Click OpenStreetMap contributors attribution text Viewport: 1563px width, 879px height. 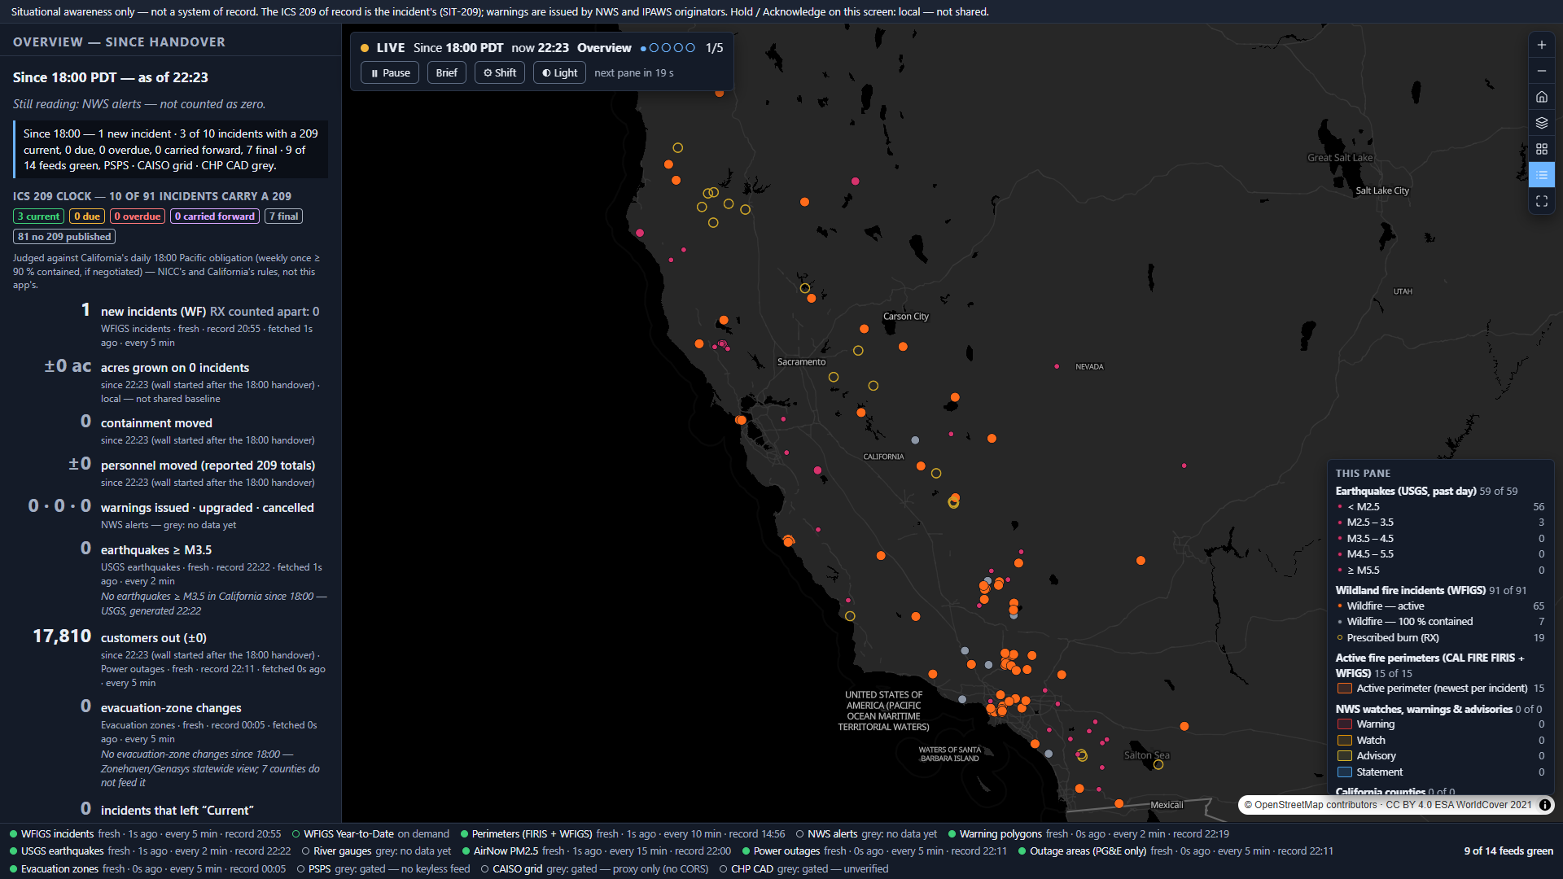[x=1311, y=805]
